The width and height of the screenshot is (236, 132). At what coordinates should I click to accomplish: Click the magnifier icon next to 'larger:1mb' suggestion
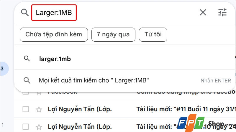point(27,58)
